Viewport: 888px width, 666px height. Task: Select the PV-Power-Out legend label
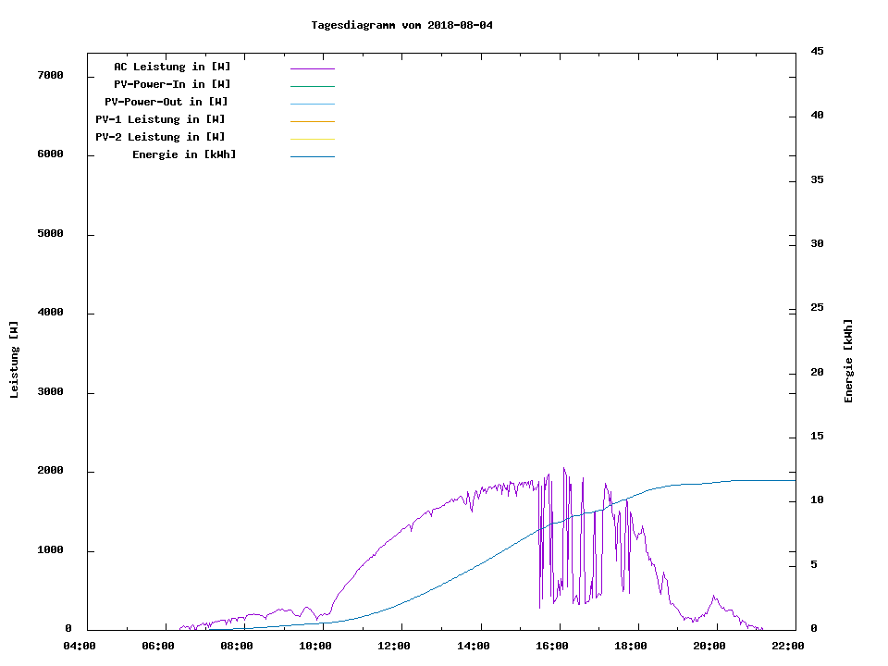click(x=166, y=102)
